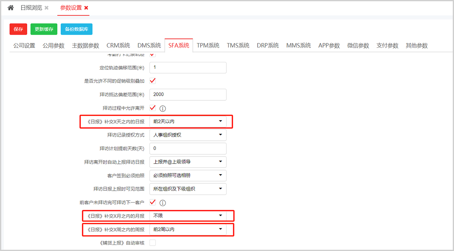Click the home icon in tab bar

click(x=11, y=8)
